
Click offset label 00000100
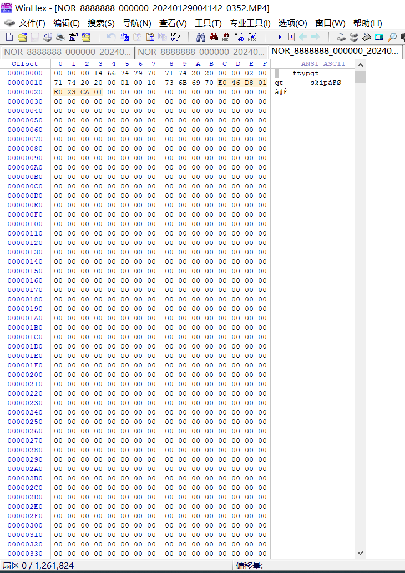[x=25, y=224]
